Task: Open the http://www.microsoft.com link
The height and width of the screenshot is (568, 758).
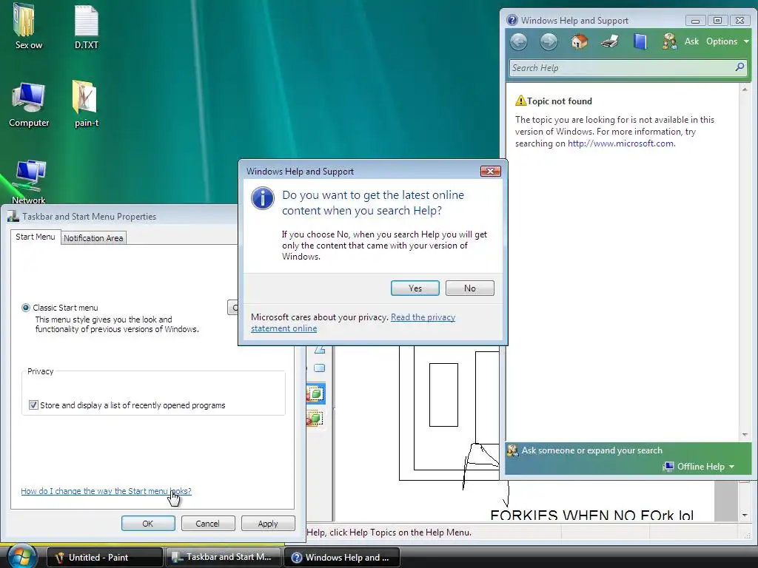Action: tap(621, 143)
